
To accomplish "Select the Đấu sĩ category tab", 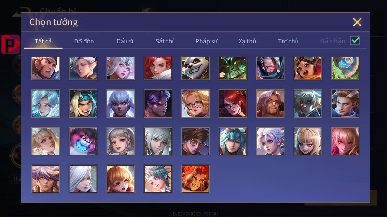I will pos(125,41).
